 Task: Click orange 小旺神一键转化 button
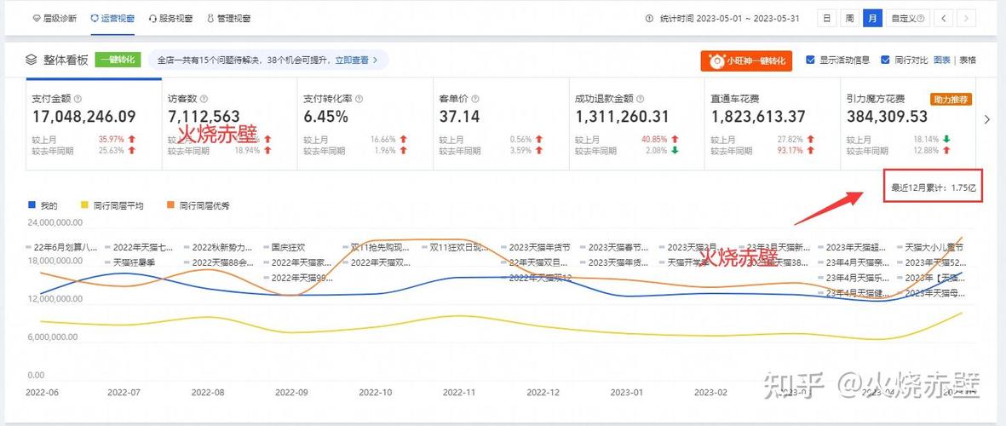746,61
